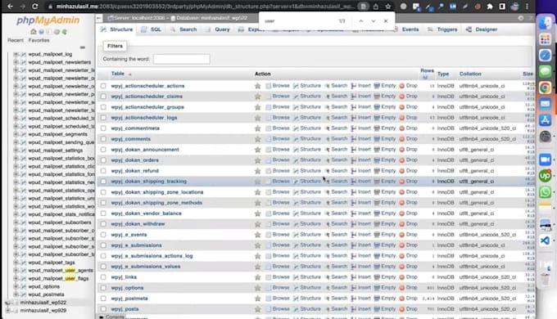
Task: Open Zoom from the dock
Action: 545,159
